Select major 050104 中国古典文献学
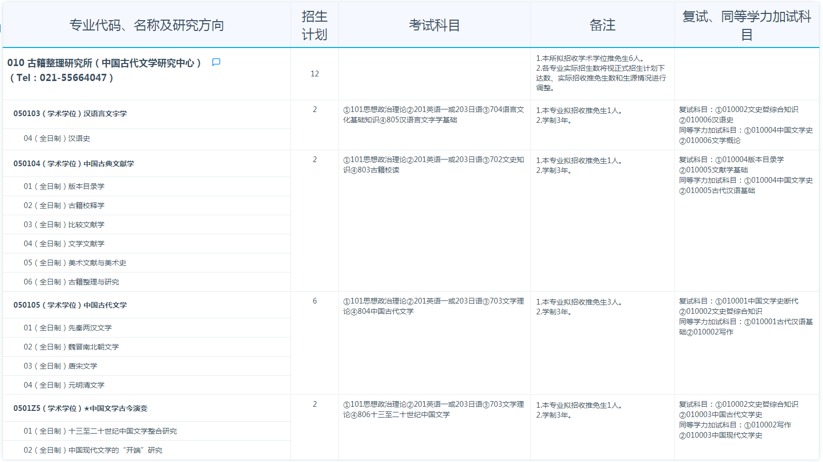823x462 pixels. coord(74,164)
